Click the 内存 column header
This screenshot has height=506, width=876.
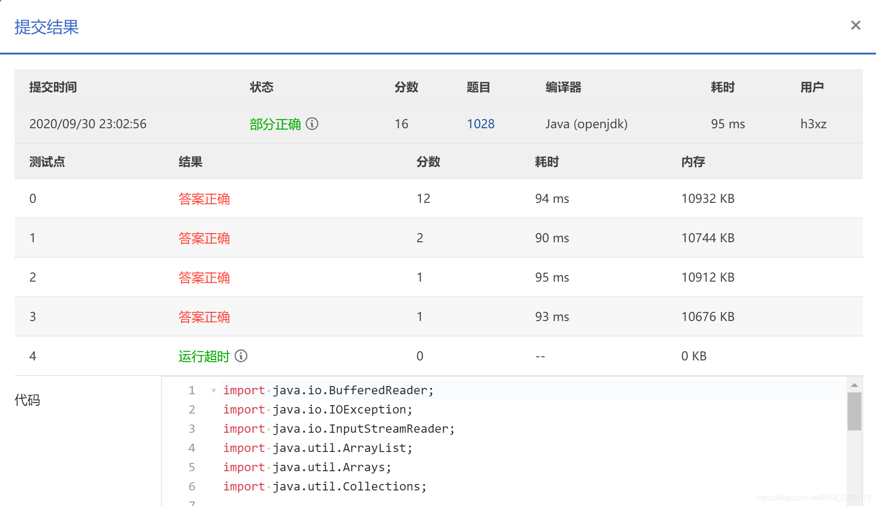[693, 162]
